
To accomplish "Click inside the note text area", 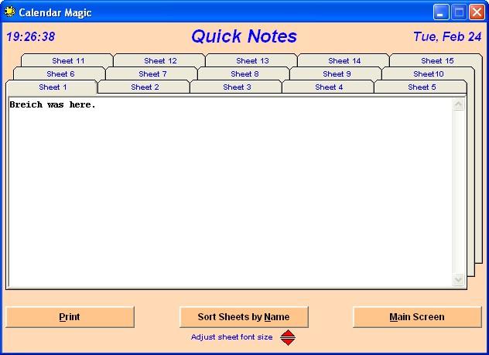I will [231, 192].
